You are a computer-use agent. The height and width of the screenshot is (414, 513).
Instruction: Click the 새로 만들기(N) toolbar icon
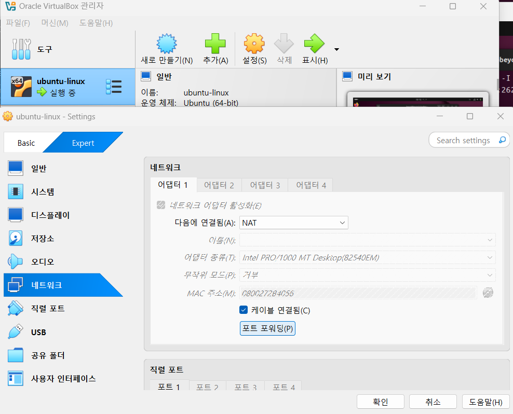click(167, 44)
